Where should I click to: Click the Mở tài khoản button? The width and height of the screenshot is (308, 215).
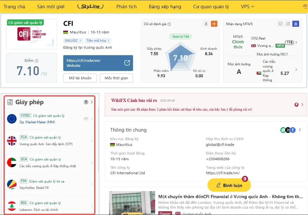[80, 78]
